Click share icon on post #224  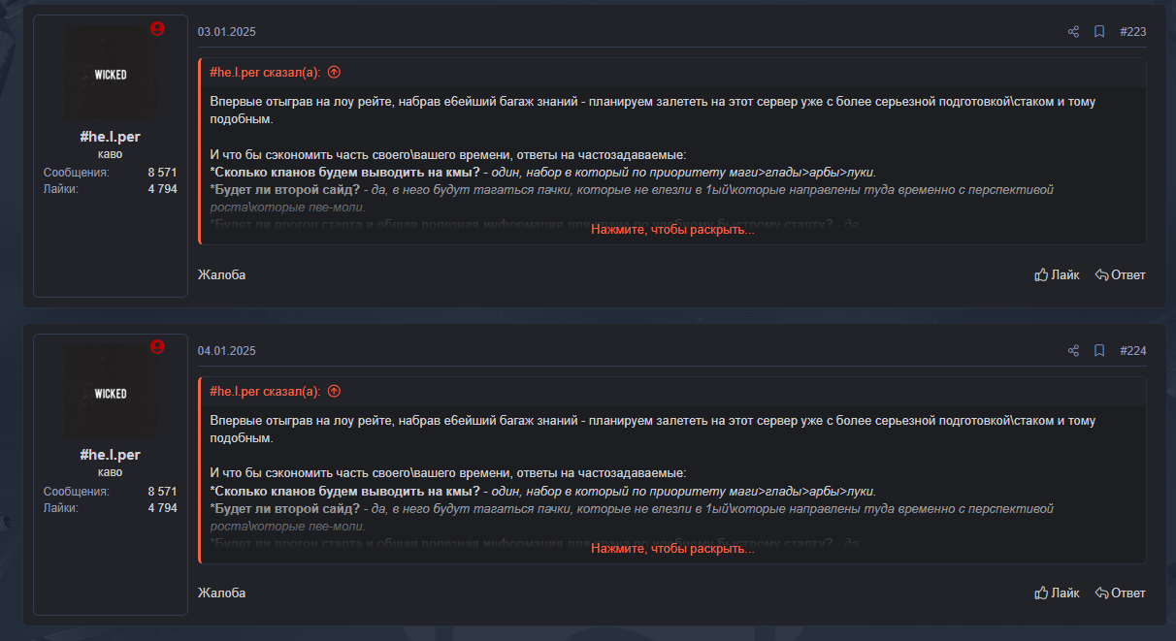click(x=1073, y=351)
